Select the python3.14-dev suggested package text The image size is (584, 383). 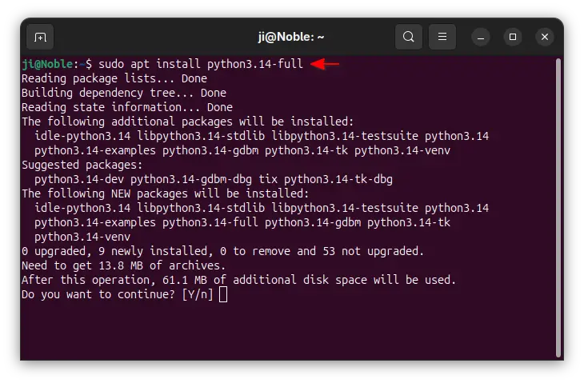[x=79, y=179]
